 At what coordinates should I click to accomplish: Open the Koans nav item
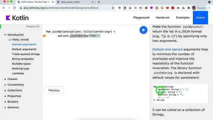(200, 18)
